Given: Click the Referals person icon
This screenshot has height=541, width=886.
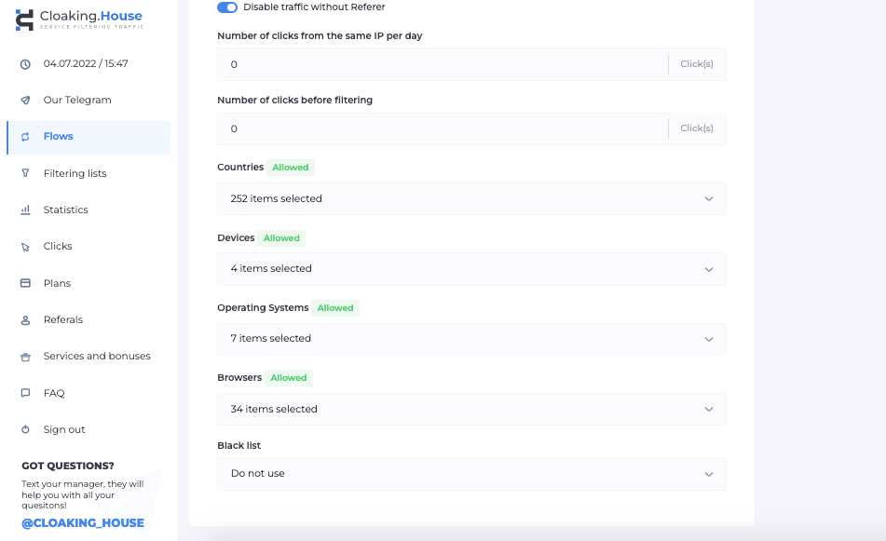Looking at the screenshot, I should [x=25, y=320].
